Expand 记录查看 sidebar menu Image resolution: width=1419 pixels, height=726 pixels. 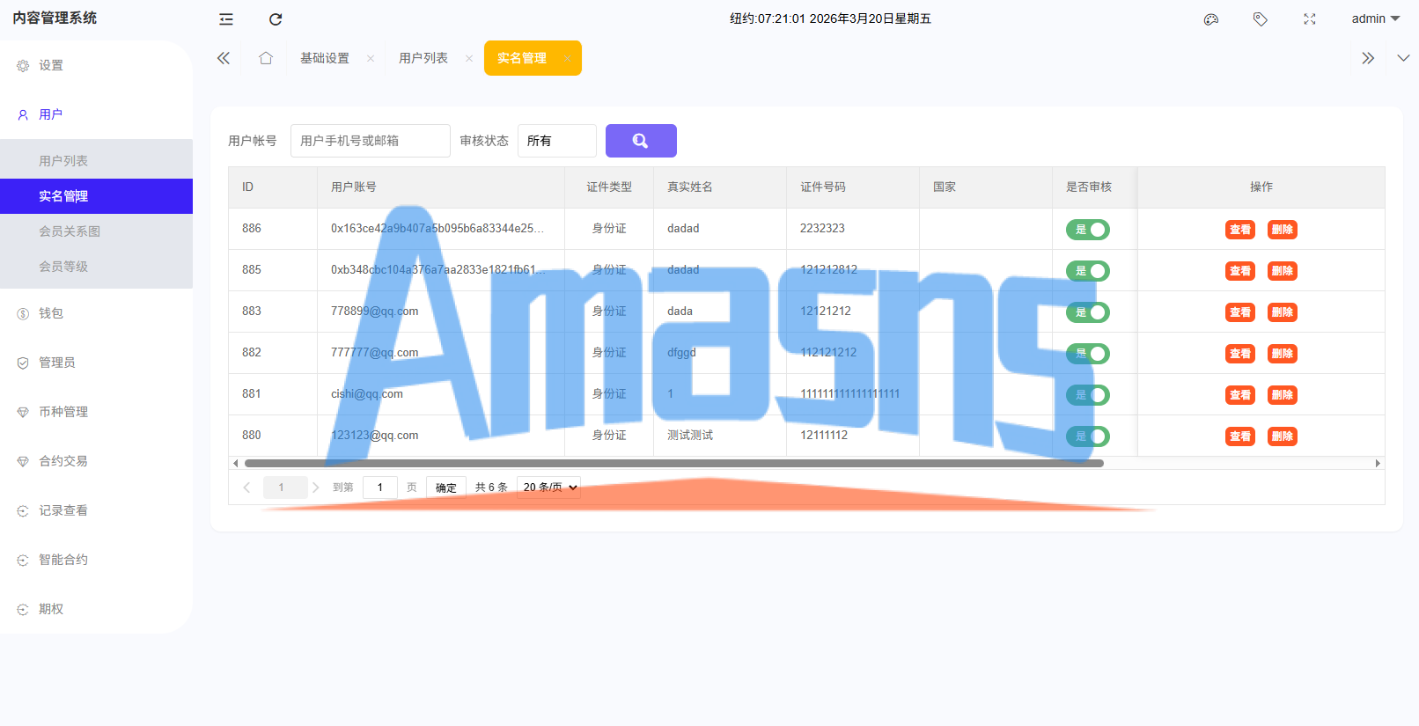pos(63,510)
